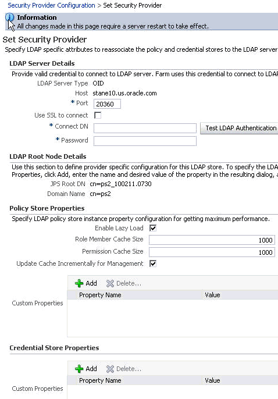Click the Credential Store Properties heading
Screen dimensions: 278x399
coord(54,348)
